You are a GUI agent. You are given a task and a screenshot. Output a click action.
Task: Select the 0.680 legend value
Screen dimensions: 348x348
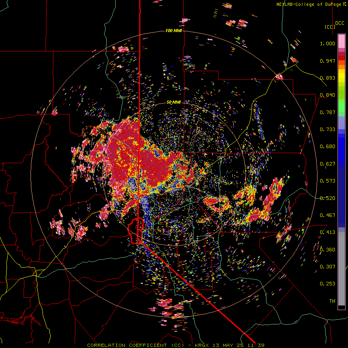328,147
